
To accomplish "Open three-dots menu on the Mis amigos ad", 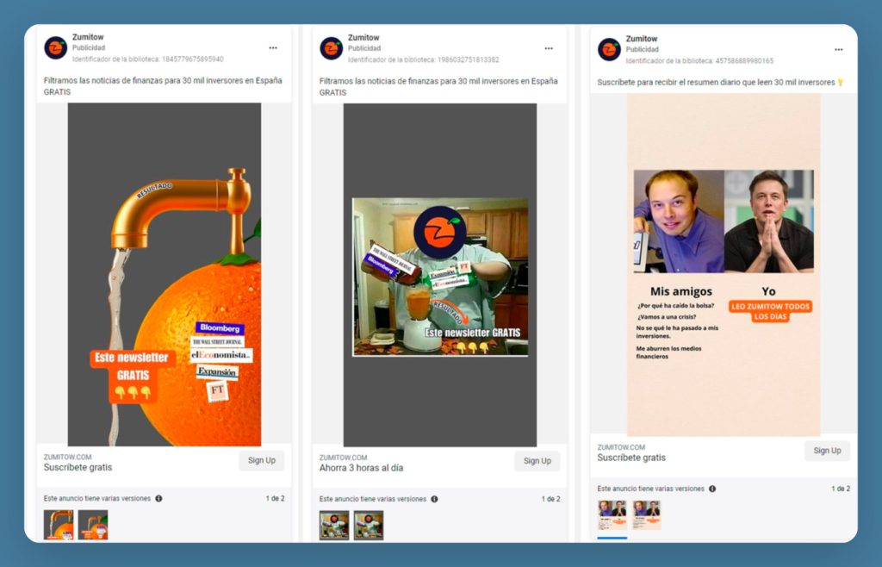I will click(838, 49).
